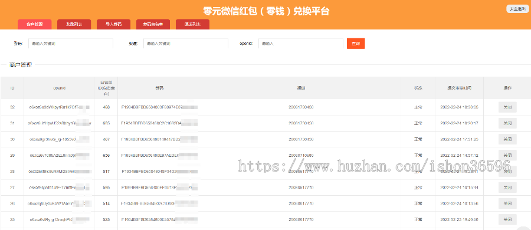This screenshot has width=531, height=230.
Task: Click the orange 查询 search button
Action: [x=356, y=44]
